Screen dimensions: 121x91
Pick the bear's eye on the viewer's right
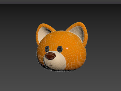60,49
